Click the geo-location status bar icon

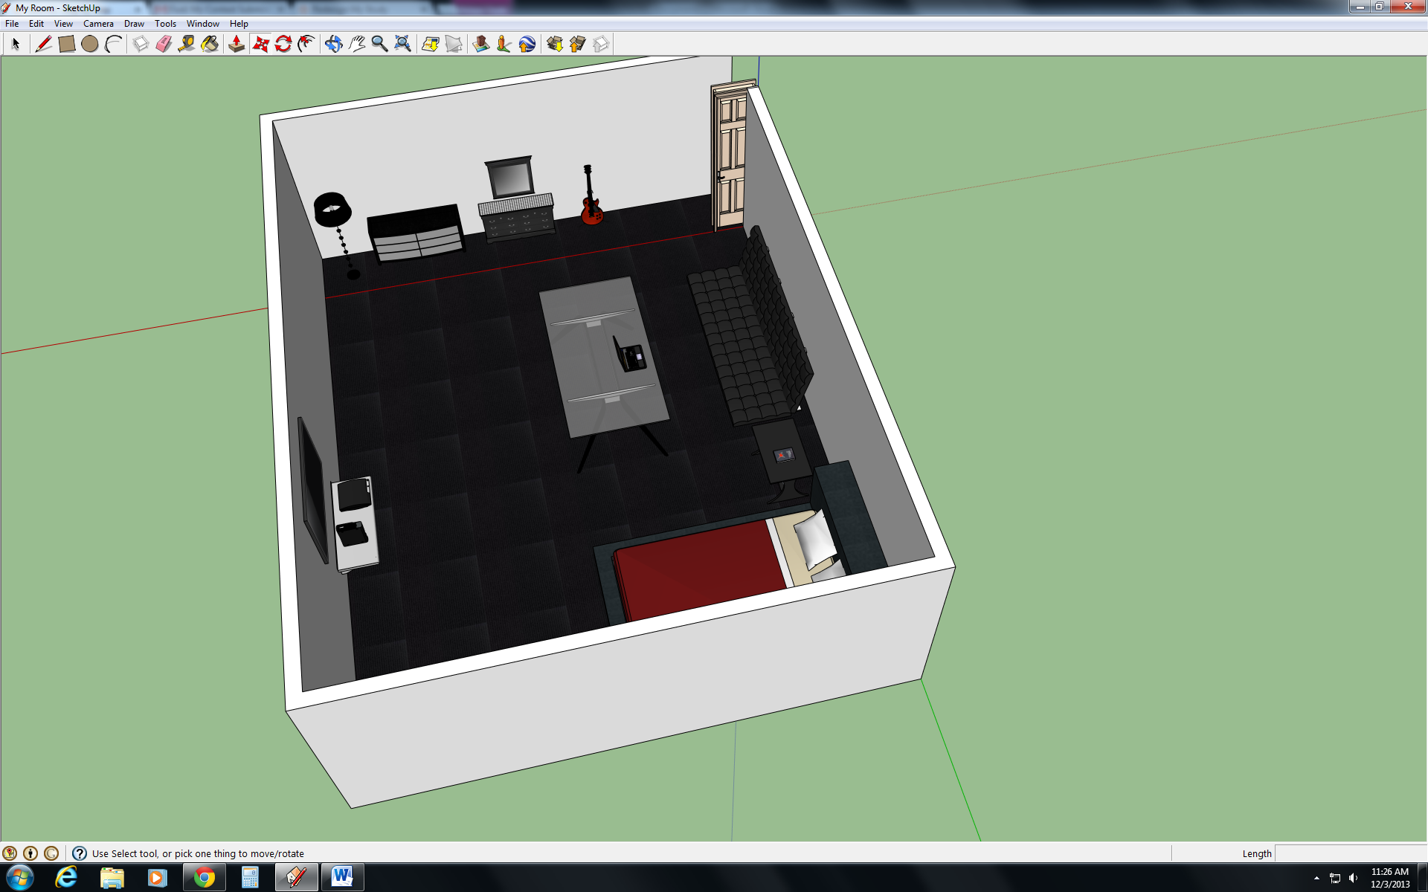(x=10, y=853)
